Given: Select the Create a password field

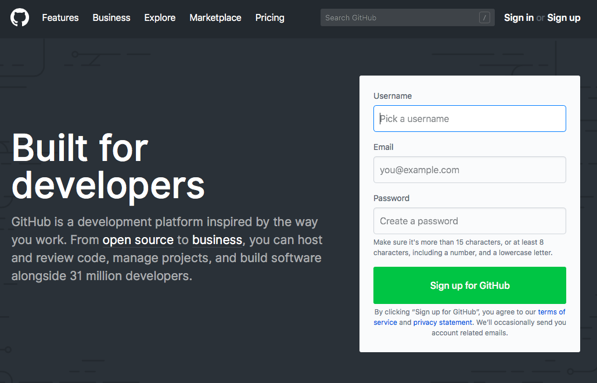Looking at the screenshot, I should click(469, 221).
